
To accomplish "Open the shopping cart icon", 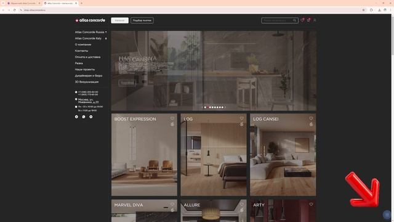I will [308, 20].
